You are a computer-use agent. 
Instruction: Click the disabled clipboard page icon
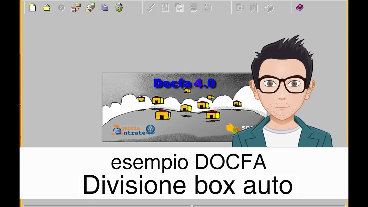(254, 8)
